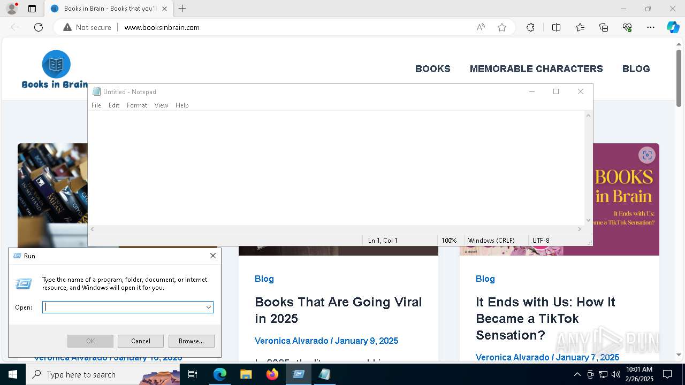
Task: Activate Read aloud icon in address bar
Action: click(481, 27)
